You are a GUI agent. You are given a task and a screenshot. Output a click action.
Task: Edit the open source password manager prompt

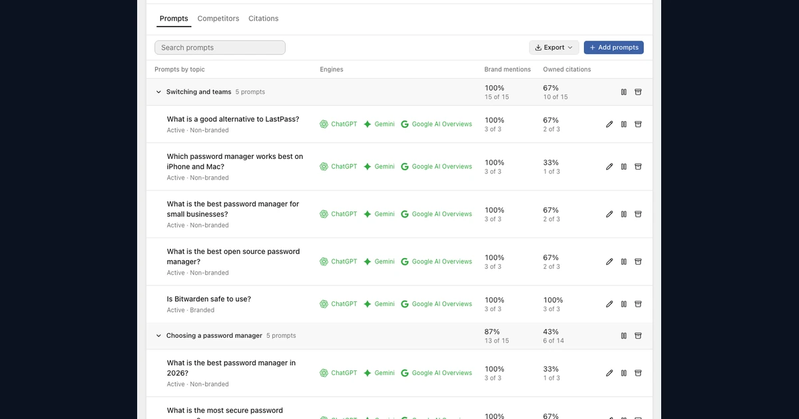609,262
